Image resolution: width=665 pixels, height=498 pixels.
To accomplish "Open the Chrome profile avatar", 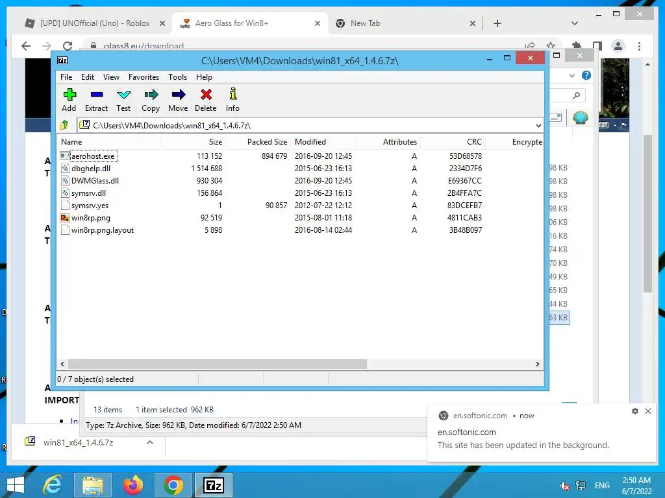I will point(618,46).
